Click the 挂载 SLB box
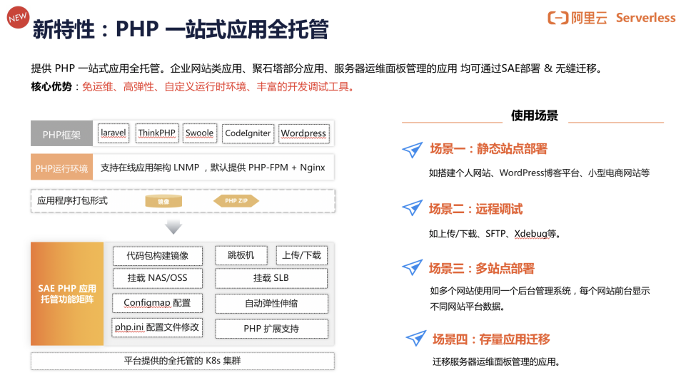This screenshot has width=691, height=380. coord(271,278)
